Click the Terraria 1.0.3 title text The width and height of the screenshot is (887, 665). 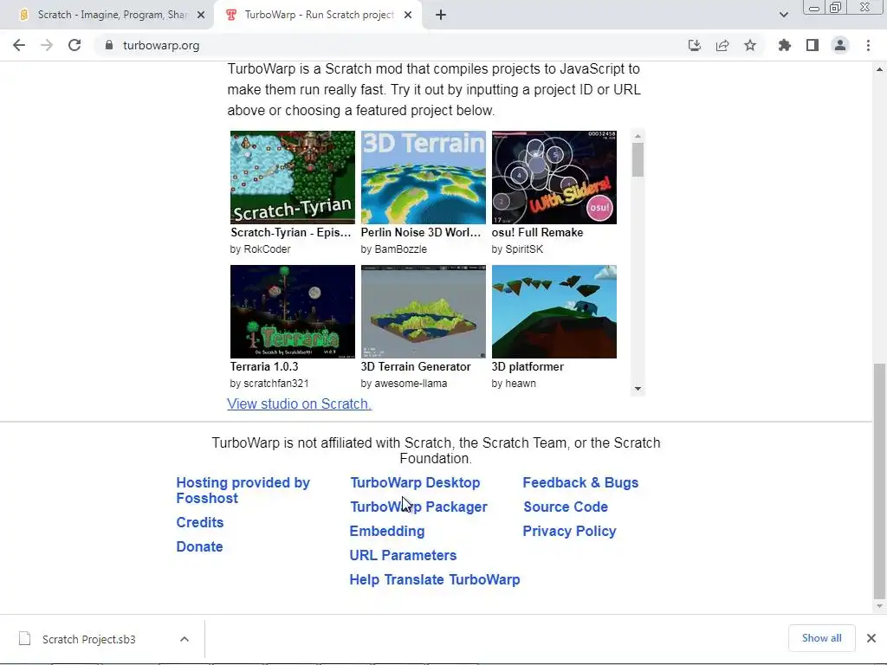click(264, 366)
